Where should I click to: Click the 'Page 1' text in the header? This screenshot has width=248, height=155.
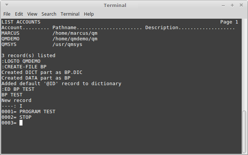coord(229,22)
